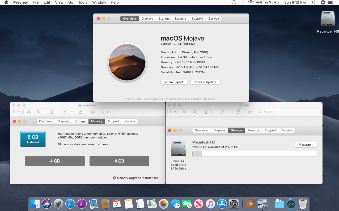The width and height of the screenshot is (339, 211).
Task: Click Preview app icon in the Dock
Action: click(262, 204)
